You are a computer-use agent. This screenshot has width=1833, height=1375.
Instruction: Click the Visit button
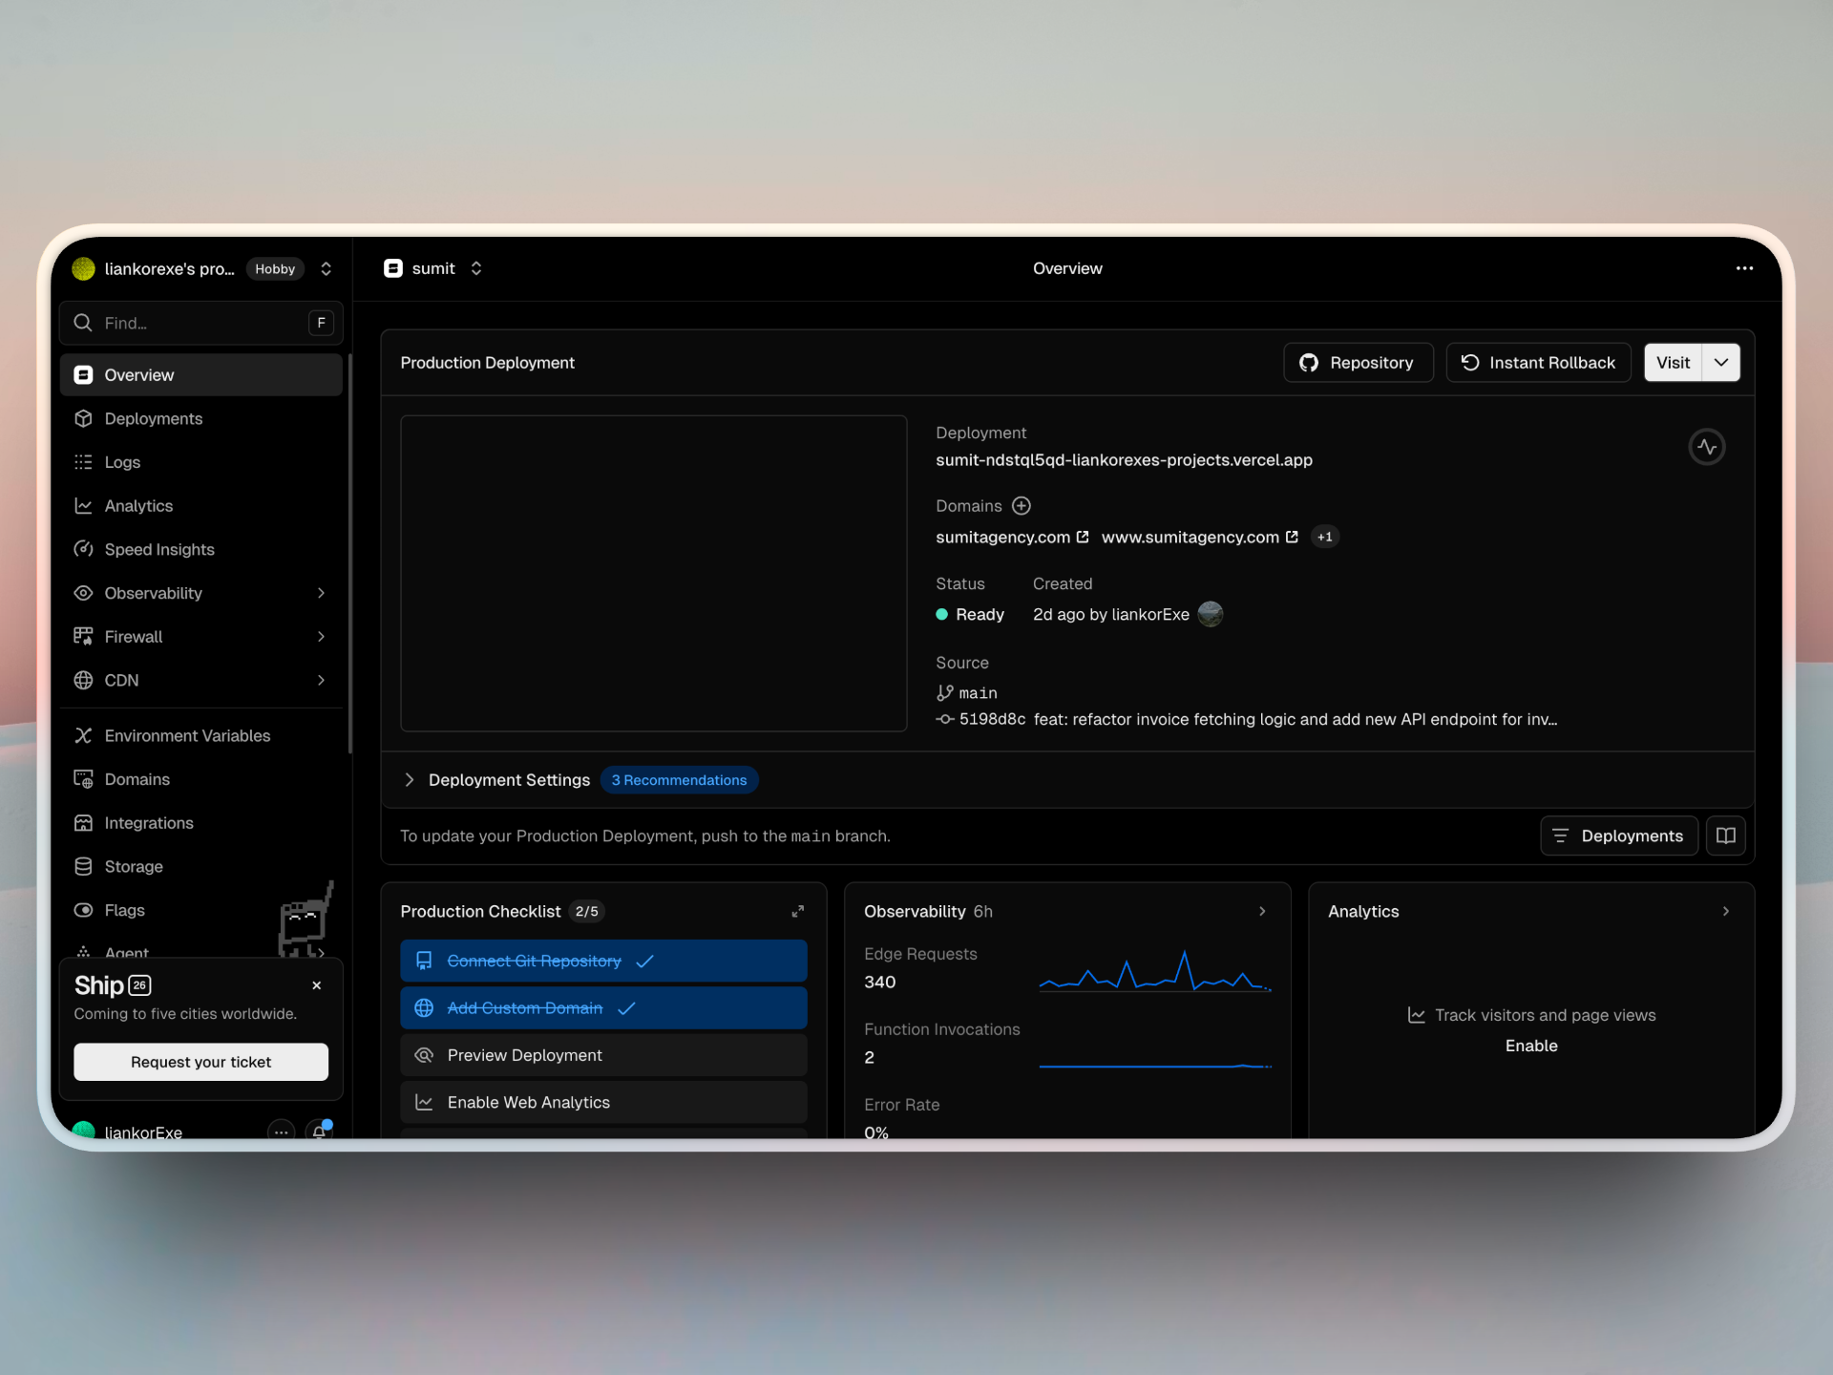[1673, 363]
